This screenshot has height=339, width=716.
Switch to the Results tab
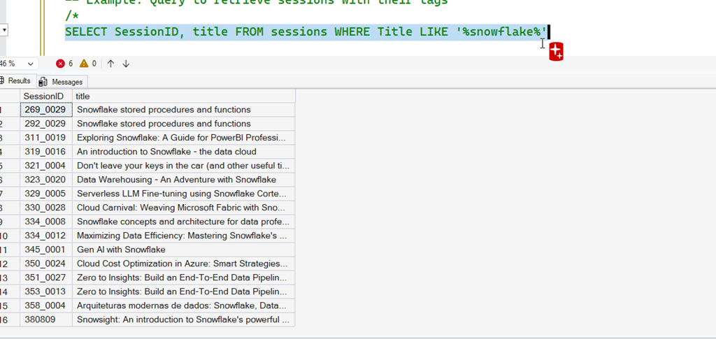tap(18, 81)
